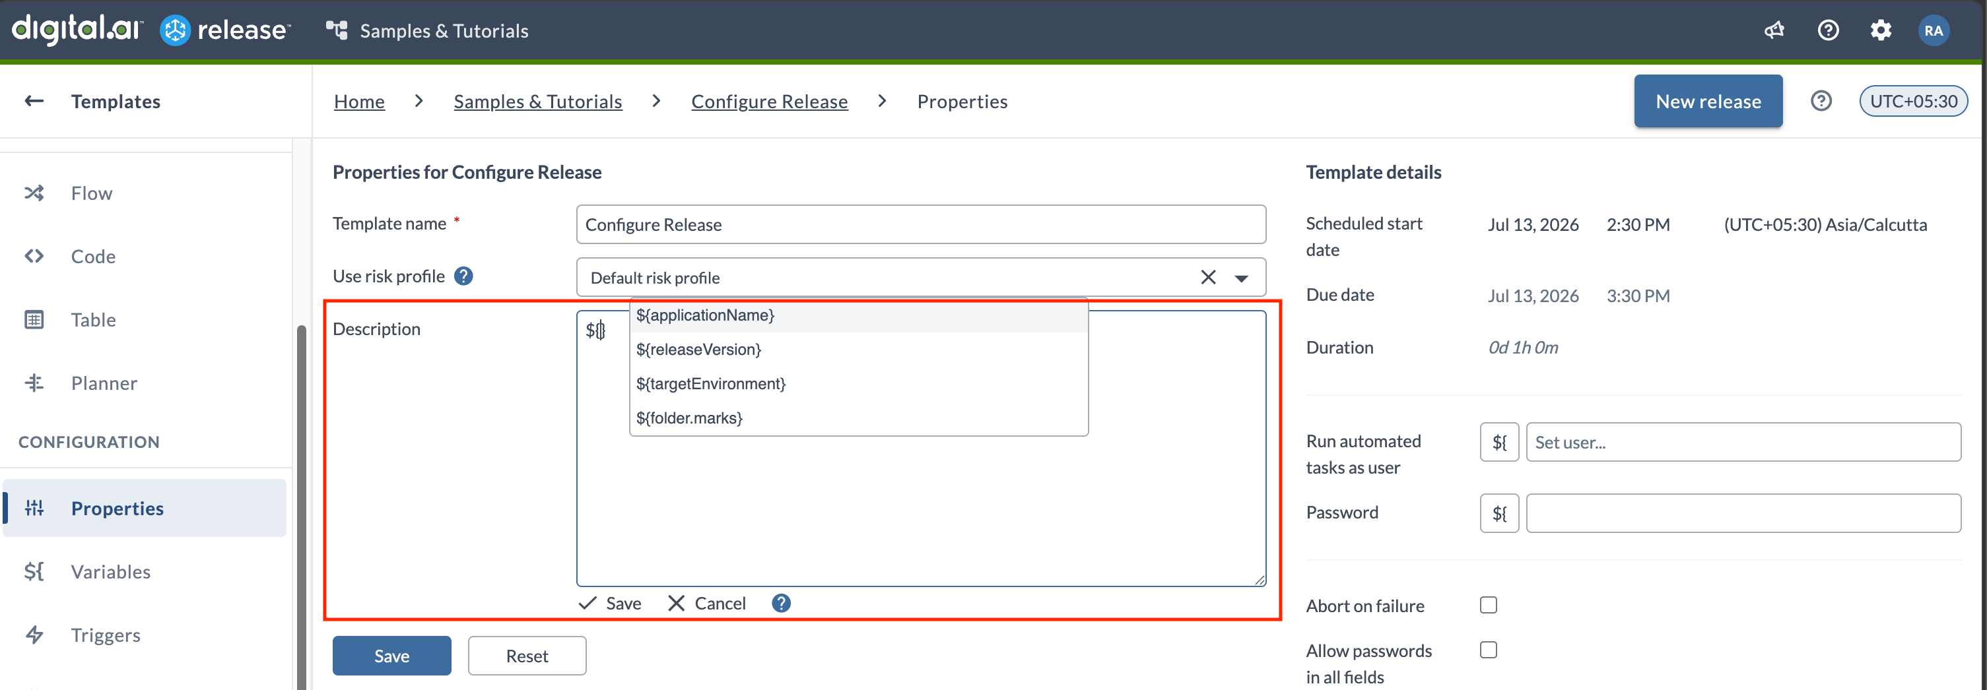
Task: Click the Code brackets icon
Action: [34, 256]
